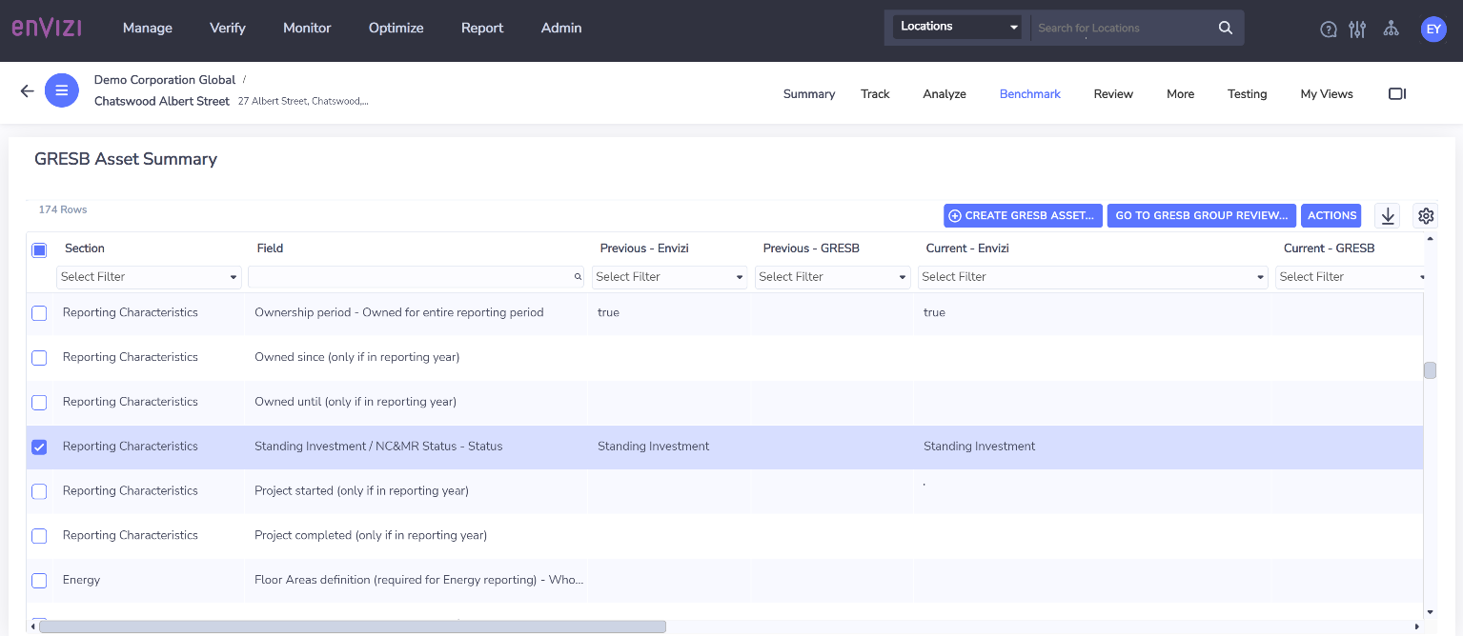Open the My Views tab
Screen dimensions: 1463x636
pos(1327,94)
